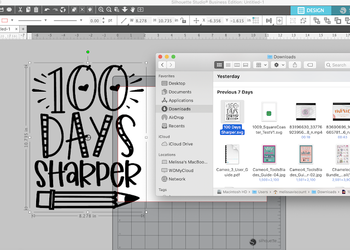350x250 pixels.
Task: Click the H height field 10.735
Action: point(165,21)
